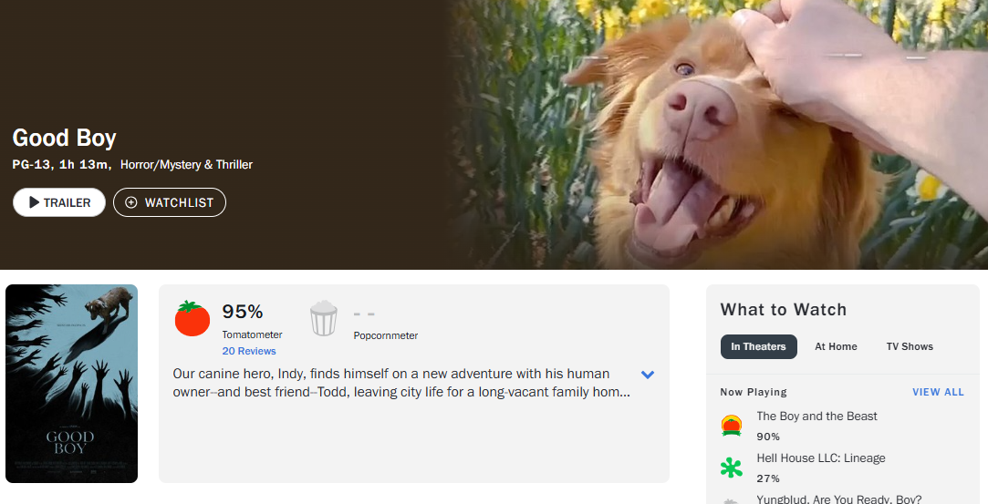Open Hell House LLC: Lineage title

point(821,458)
